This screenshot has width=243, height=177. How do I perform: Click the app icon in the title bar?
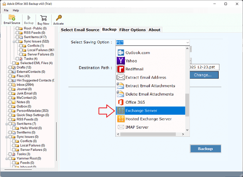4,4
